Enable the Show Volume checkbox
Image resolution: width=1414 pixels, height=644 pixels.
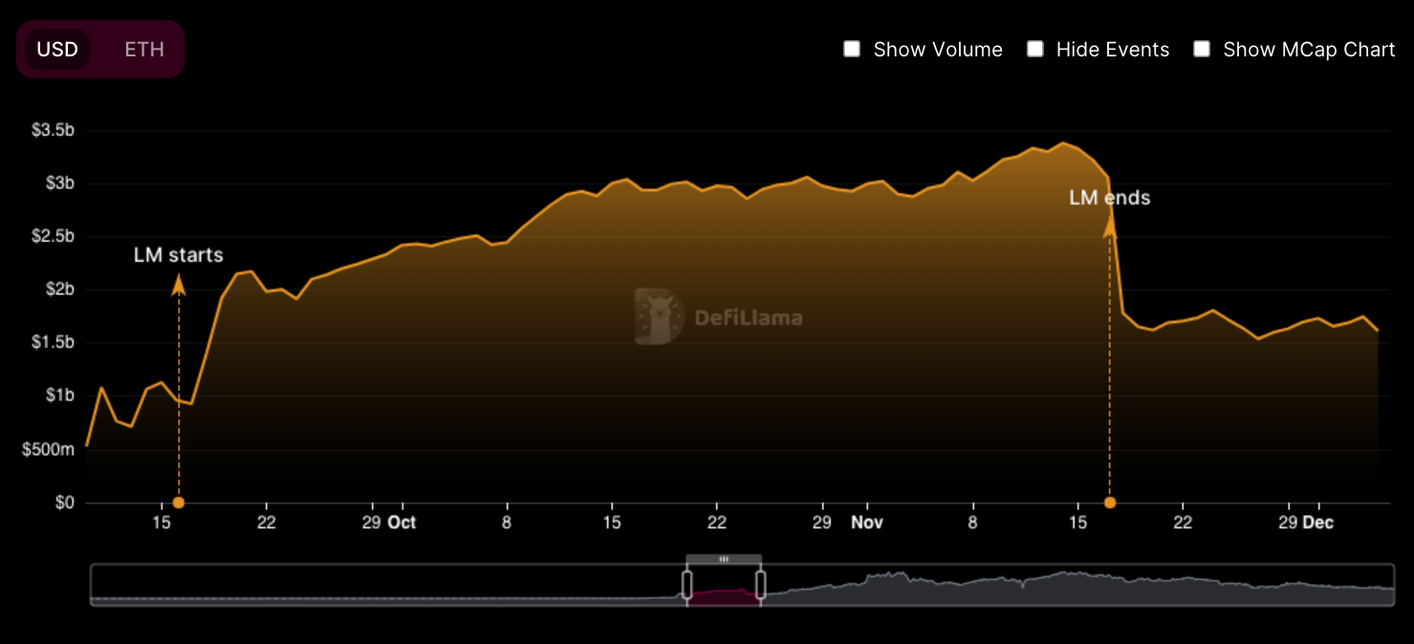coord(852,50)
